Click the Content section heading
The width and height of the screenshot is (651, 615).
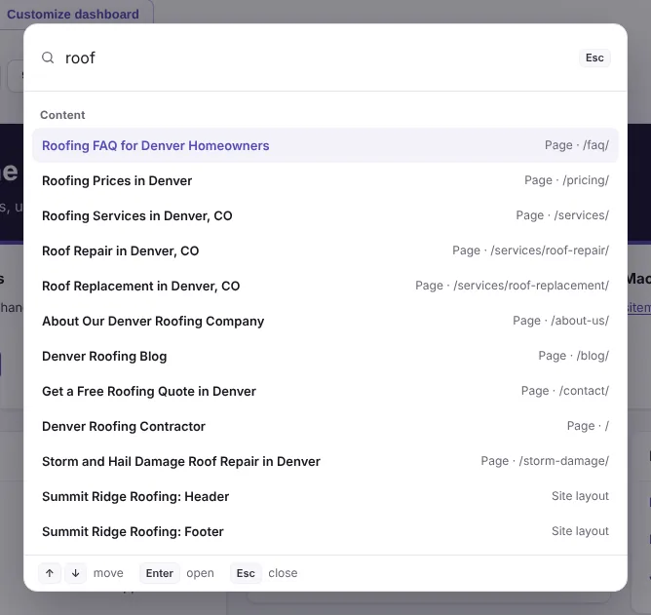coord(62,115)
